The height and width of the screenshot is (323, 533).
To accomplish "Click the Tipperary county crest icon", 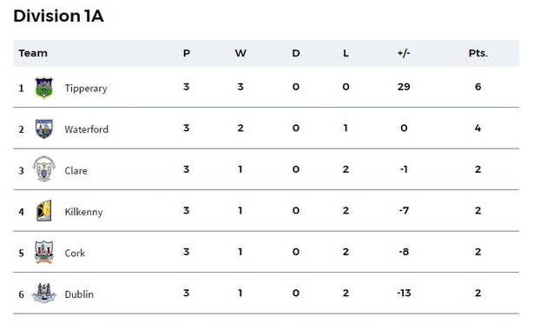I will click(x=44, y=88).
